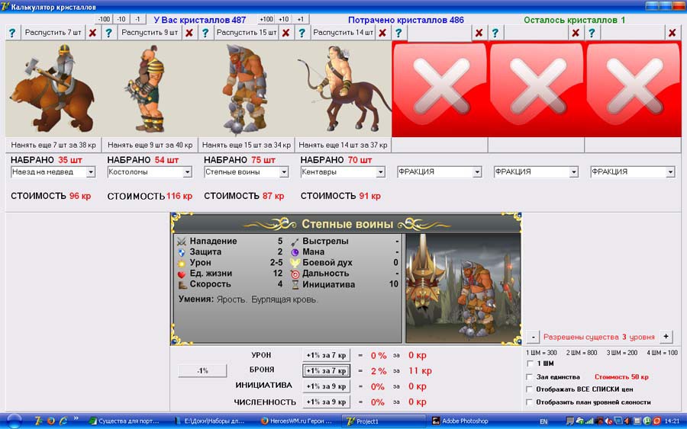The image size is (687, 429).
Task: Click 'Распустить 9 шт' button
Action: coord(150,33)
